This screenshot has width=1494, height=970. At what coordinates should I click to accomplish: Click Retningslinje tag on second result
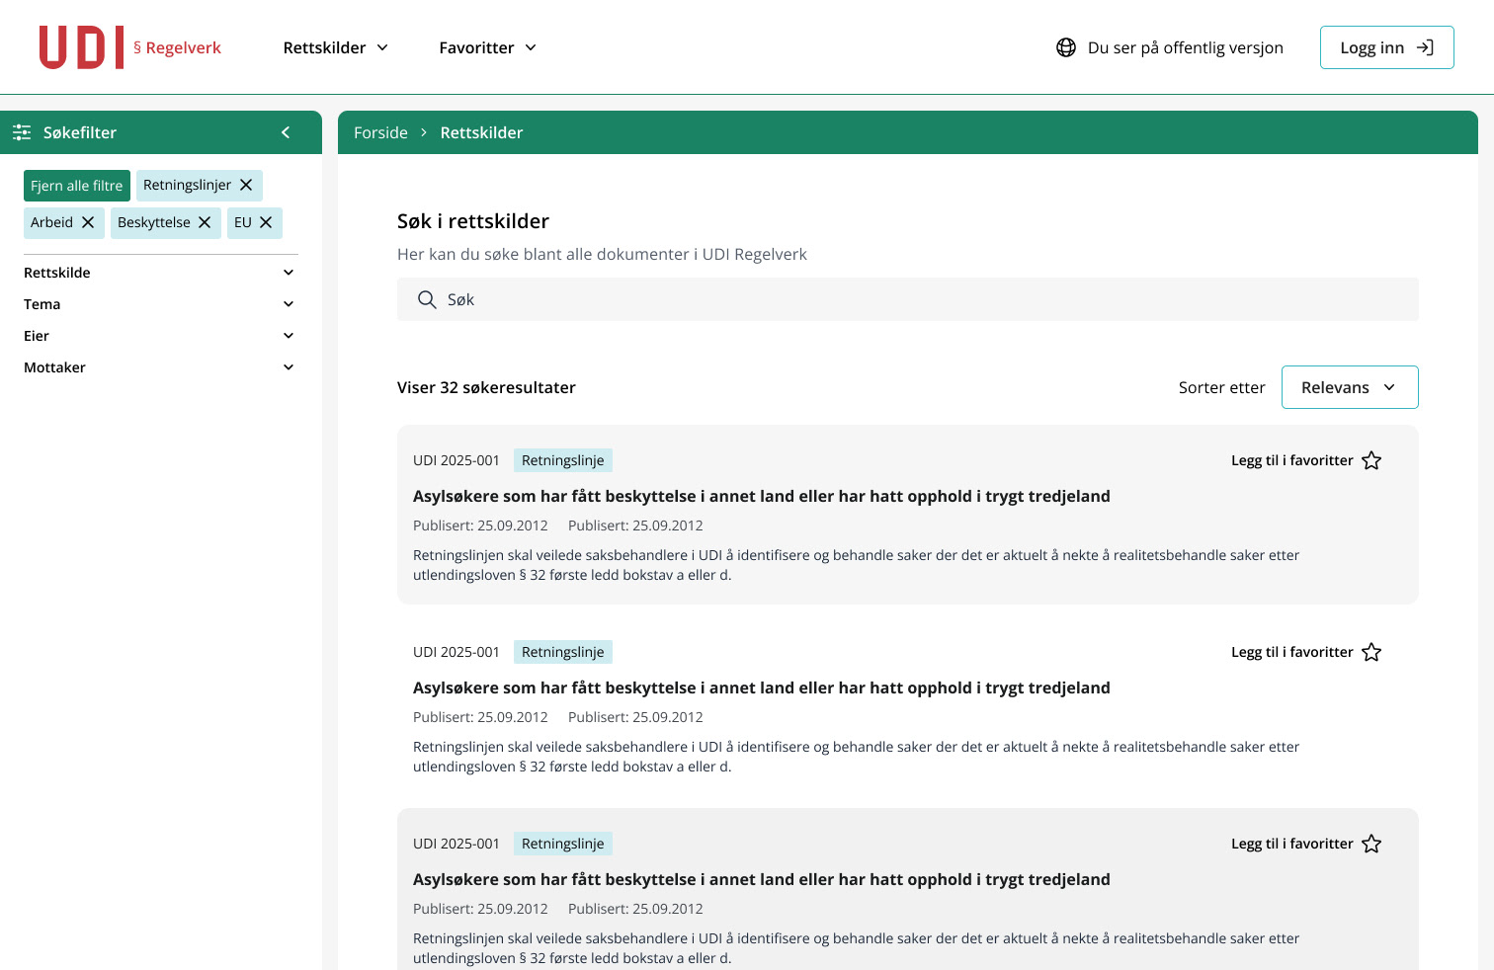point(563,652)
